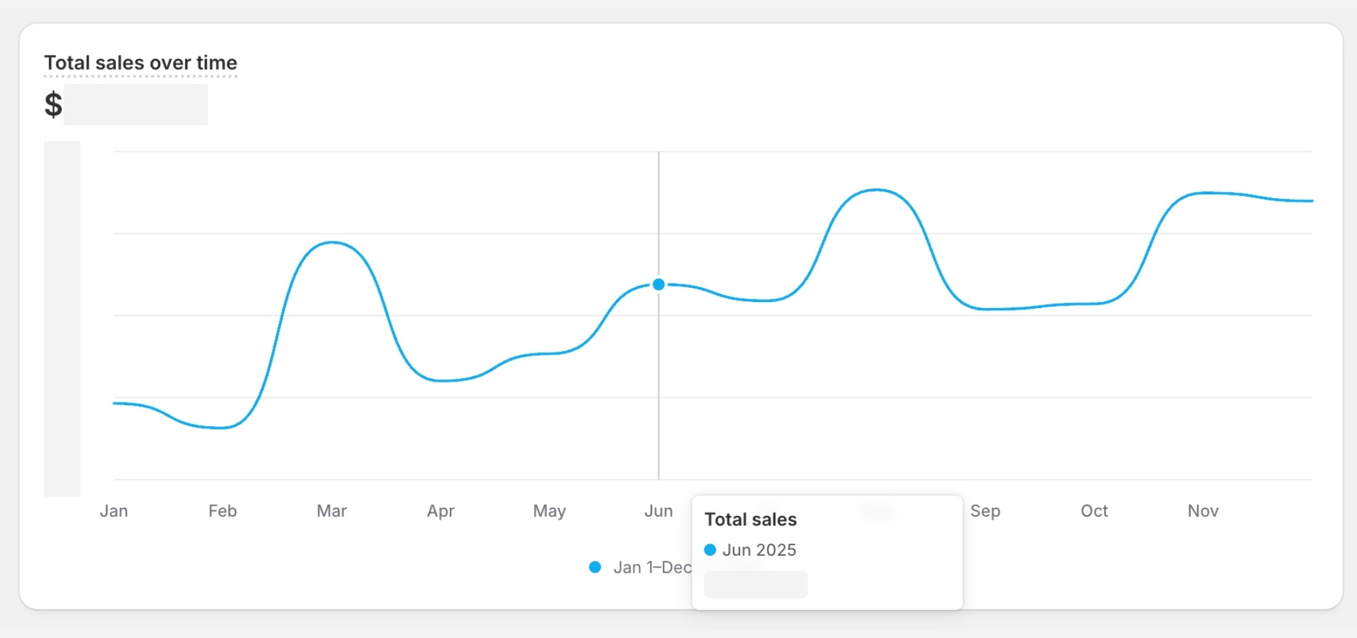This screenshot has width=1357, height=638.
Task: Click the blue legend dot beside Jan 1–Dec
Action: tap(595, 567)
